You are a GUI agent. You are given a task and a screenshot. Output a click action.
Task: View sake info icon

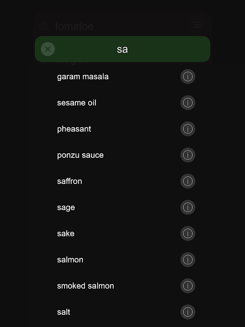click(188, 233)
